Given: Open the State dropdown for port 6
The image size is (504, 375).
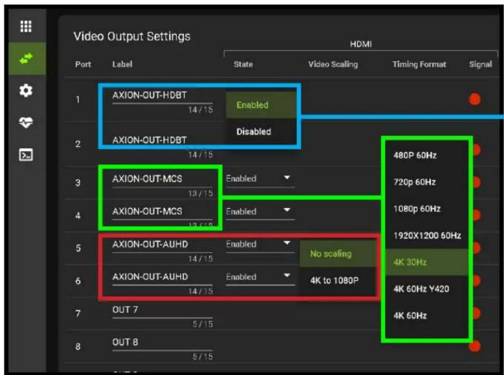Looking at the screenshot, I should click(x=260, y=277).
